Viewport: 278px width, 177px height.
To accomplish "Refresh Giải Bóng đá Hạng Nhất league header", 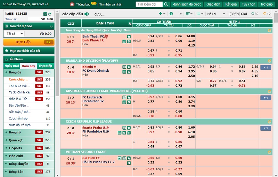I will [x=269, y=31].
